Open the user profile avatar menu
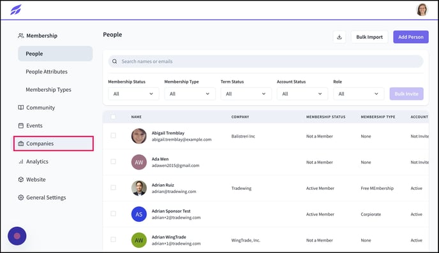439x253 pixels. coord(422,10)
